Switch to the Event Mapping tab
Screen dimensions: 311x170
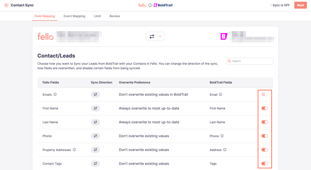point(75,16)
